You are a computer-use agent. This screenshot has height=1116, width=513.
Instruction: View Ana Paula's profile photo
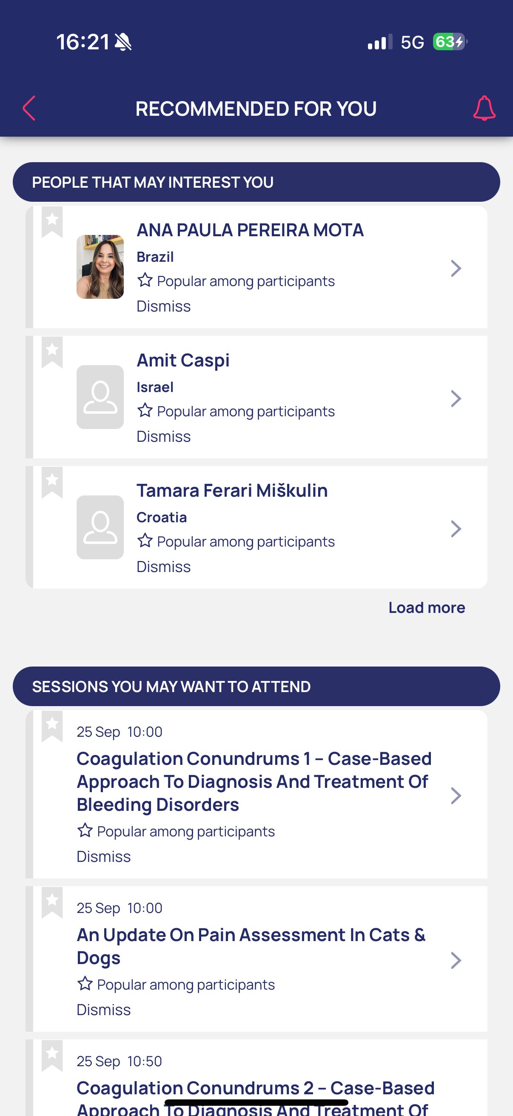[x=100, y=267]
